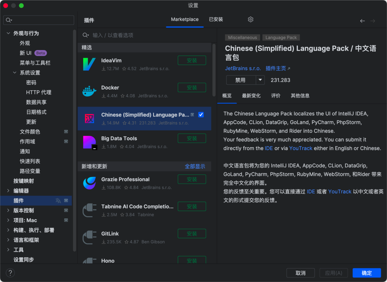
Task: Click project-level icon on 插件 row
Action: [x=66, y=200]
